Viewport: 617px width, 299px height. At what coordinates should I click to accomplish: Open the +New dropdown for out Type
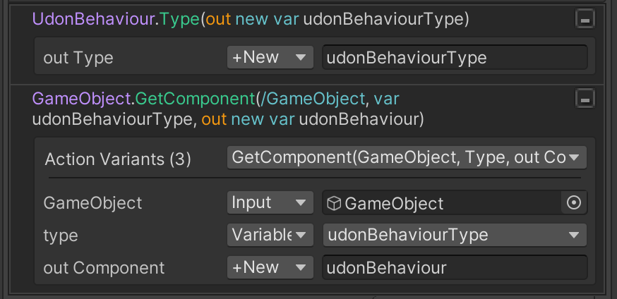pos(270,57)
